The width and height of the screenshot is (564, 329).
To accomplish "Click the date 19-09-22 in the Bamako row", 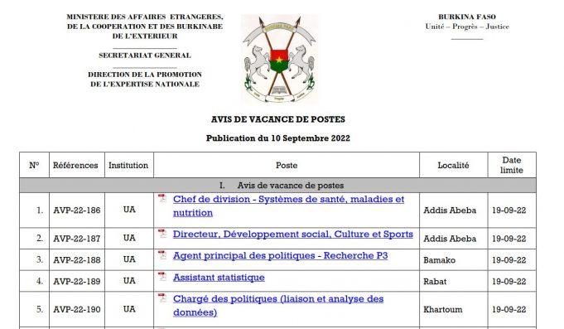I will tap(509, 260).
